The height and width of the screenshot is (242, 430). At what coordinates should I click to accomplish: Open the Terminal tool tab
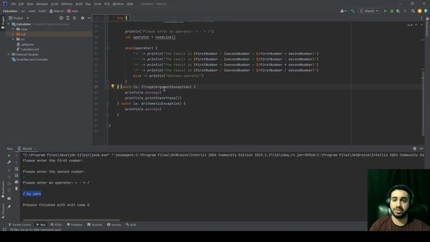point(95,225)
